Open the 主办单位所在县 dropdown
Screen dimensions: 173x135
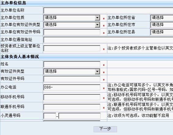coord(162,32)
